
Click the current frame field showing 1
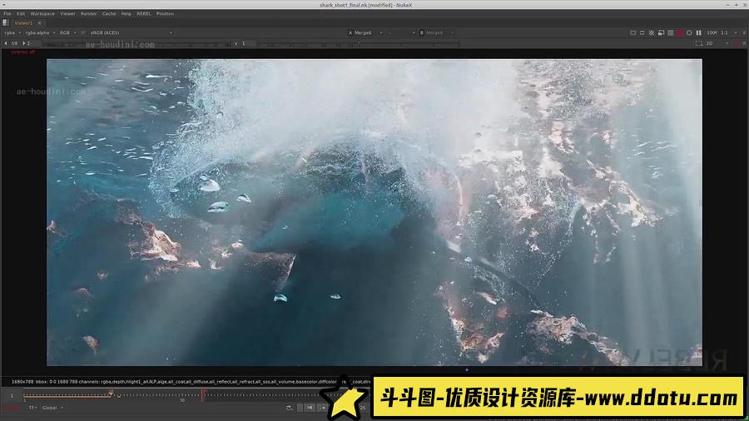click(x=12, y=396)
